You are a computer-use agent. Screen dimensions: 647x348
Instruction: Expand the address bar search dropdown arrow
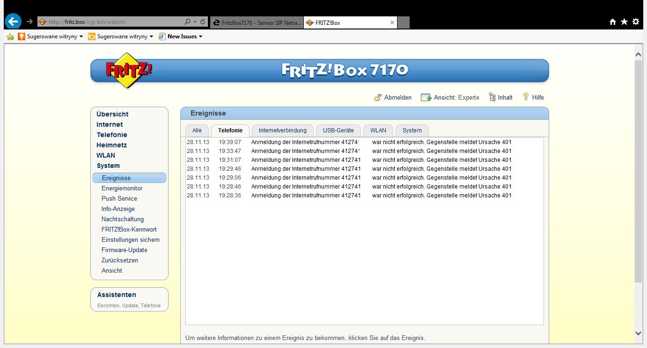195,22
